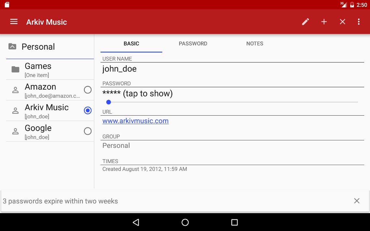Open the hamburger navigation menu

14,22
